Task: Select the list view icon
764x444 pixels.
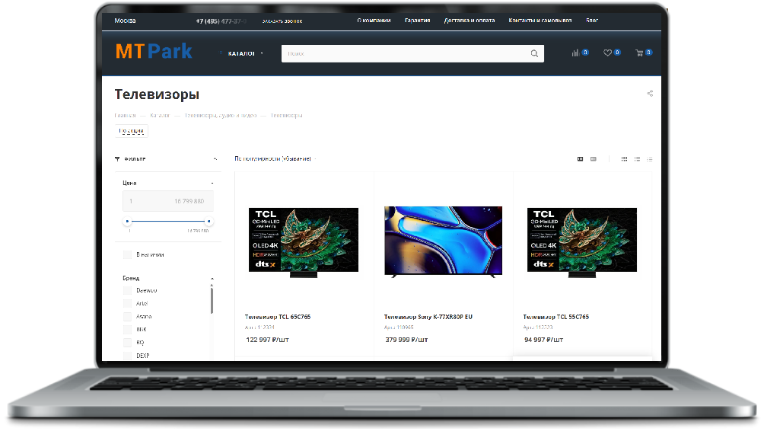Action: coord(637,159)
